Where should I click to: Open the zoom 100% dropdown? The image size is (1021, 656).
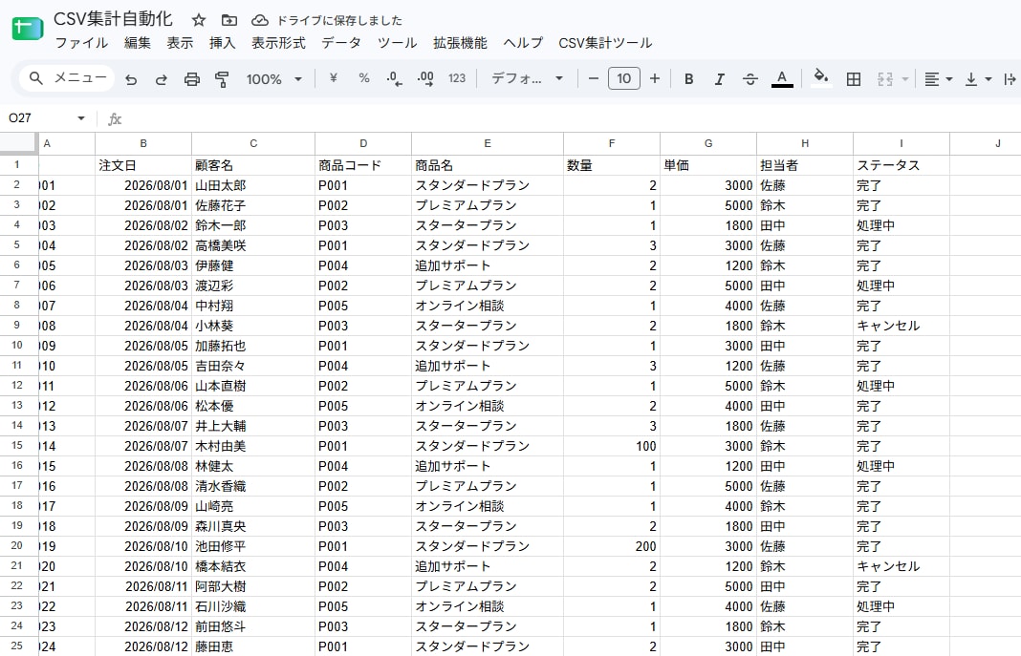pyautogui.click(x=273, y=79)
